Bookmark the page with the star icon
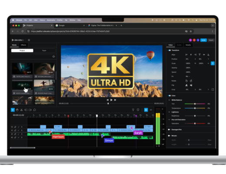 pyautogui.click(x=191, y=31)
